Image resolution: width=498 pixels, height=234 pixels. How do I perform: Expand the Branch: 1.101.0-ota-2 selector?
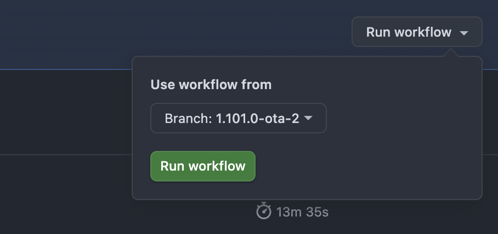click(239, 118)
